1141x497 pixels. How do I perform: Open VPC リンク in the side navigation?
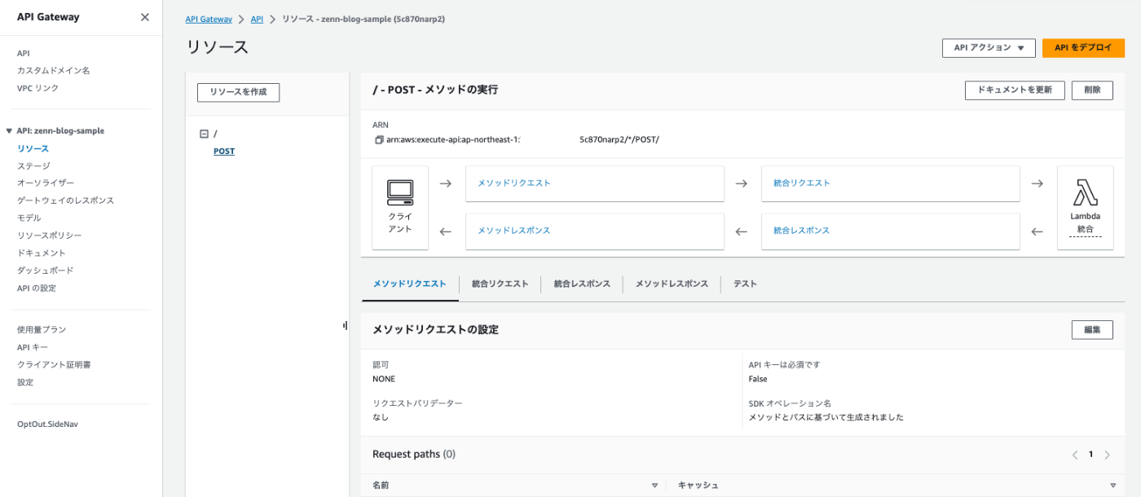(37, 88)
